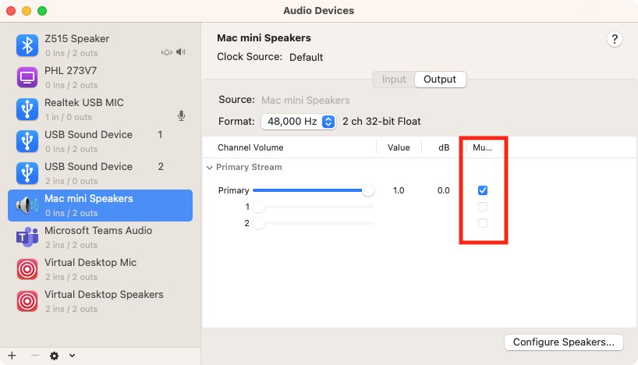Toggle mute checkbox for channel 2
Image resolution: width=638 pixels, height=365 pixels.
coord(483,223)
